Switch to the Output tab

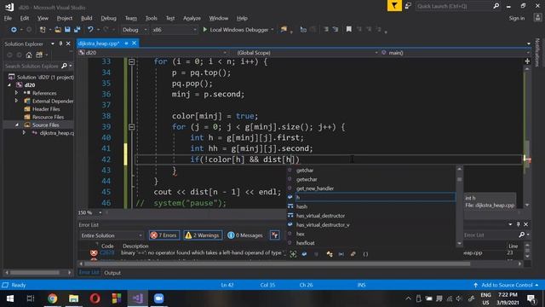pos(112,273)
